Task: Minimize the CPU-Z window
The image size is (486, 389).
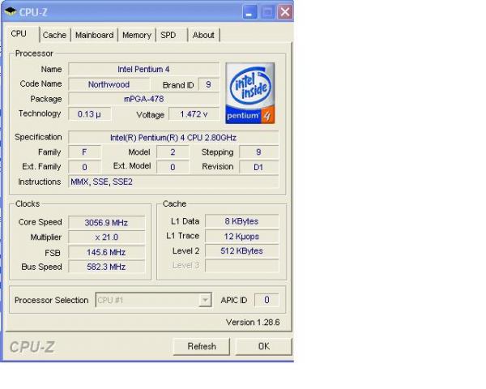Action: coord(249,12)
